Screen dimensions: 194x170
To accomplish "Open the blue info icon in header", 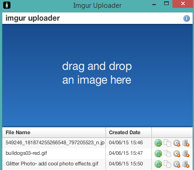I will 187,18.
